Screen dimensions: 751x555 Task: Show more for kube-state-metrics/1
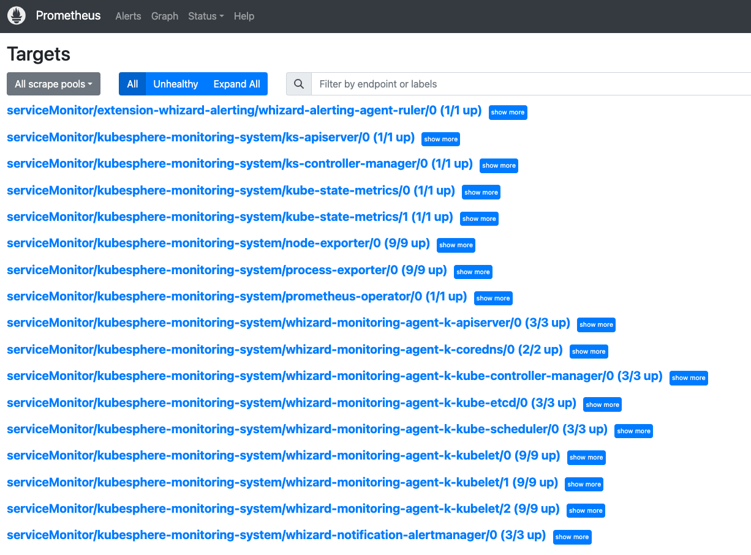479,218
